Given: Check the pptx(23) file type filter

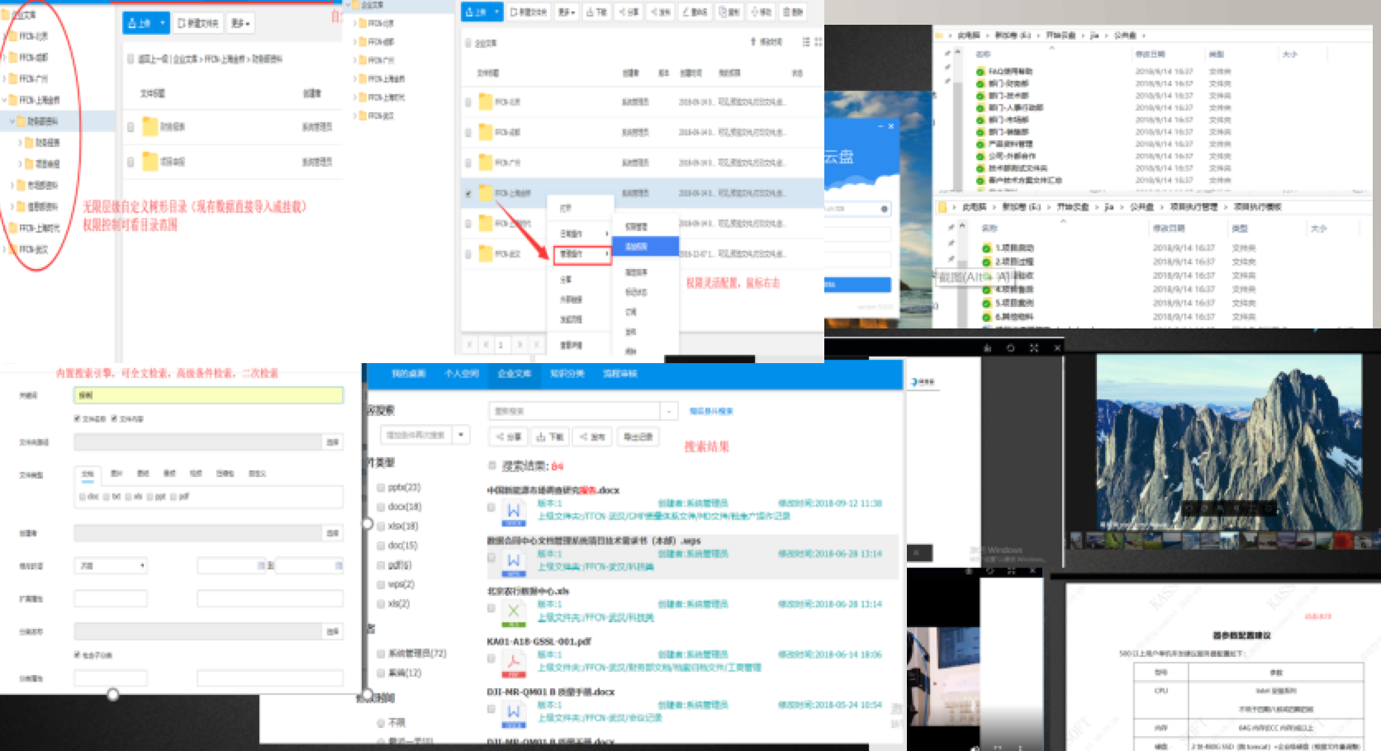Looking at the screenshot, I should 381,488.
